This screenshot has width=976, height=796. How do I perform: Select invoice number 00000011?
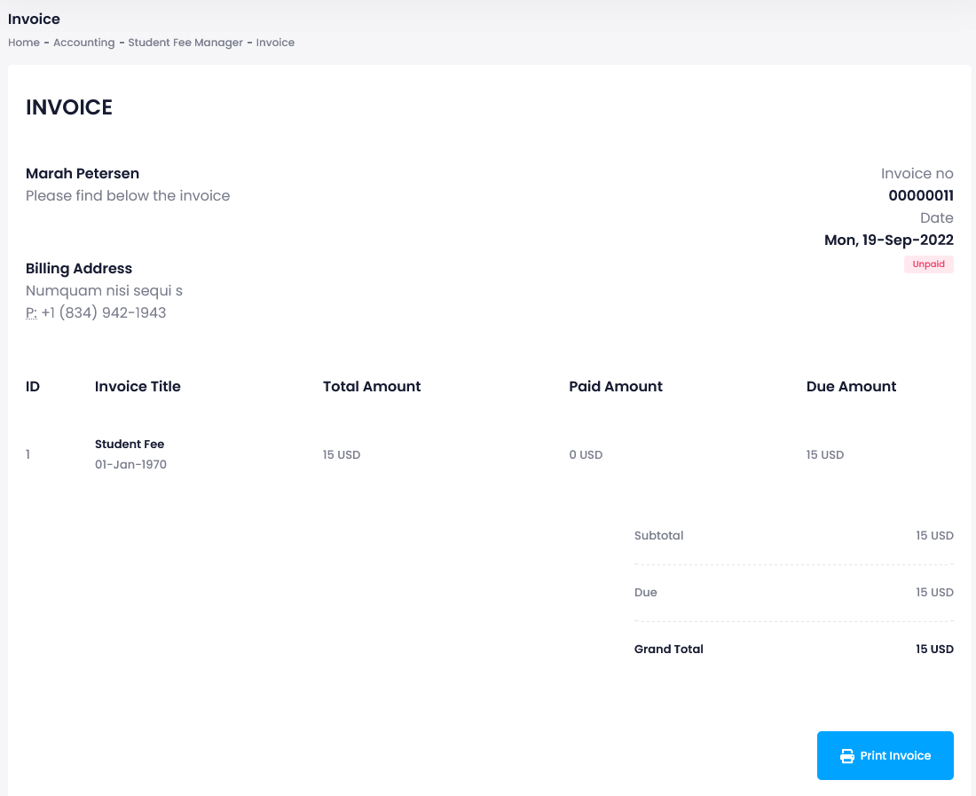pos(920,195)
